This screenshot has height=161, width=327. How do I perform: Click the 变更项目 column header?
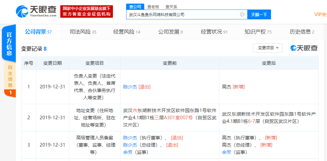pos(95,63)
